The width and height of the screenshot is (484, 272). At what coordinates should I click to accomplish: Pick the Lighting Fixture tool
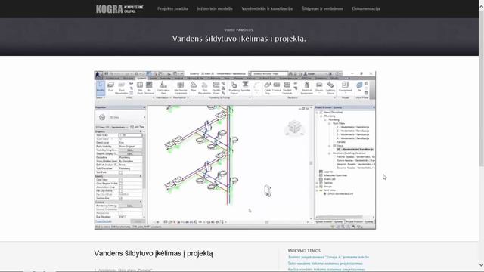(x=330, y=88)
